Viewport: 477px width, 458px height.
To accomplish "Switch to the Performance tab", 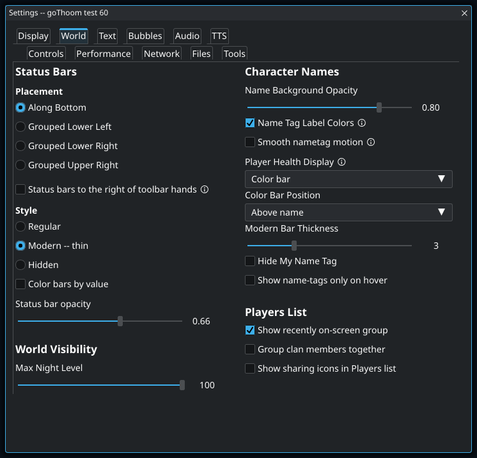I will coord(104,54).
